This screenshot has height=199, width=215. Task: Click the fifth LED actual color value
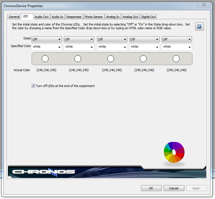(177, 70)
